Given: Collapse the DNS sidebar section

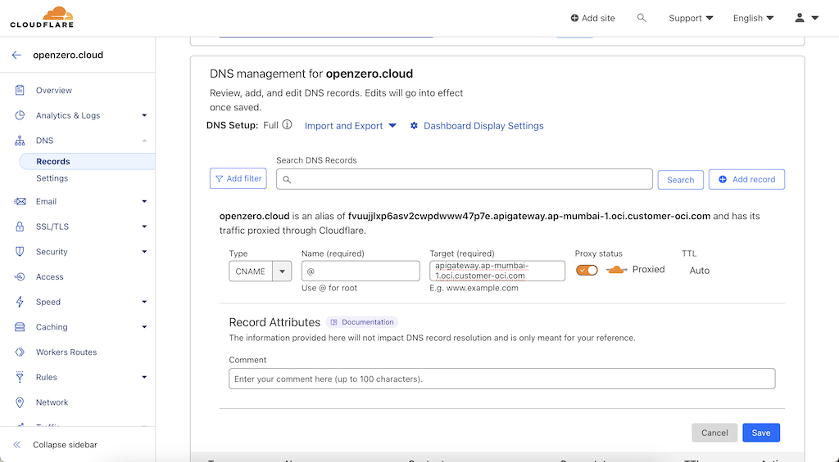Looking at the screenshot, I should coord(144,141).
